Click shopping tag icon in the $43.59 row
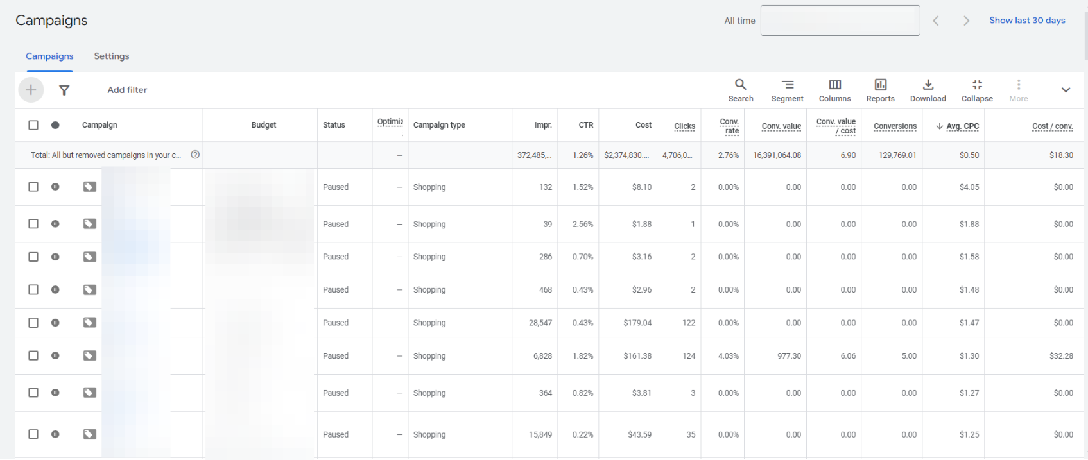 (x=90, y=434)
